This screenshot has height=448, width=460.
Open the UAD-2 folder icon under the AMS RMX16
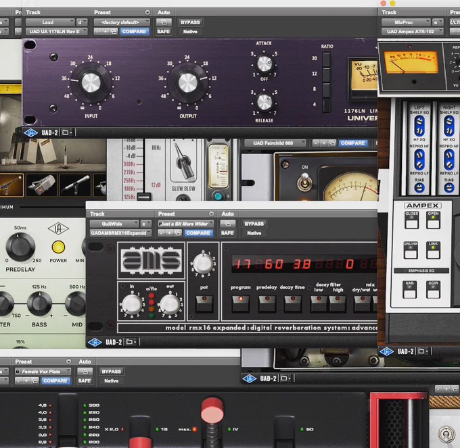coord(129,342)
